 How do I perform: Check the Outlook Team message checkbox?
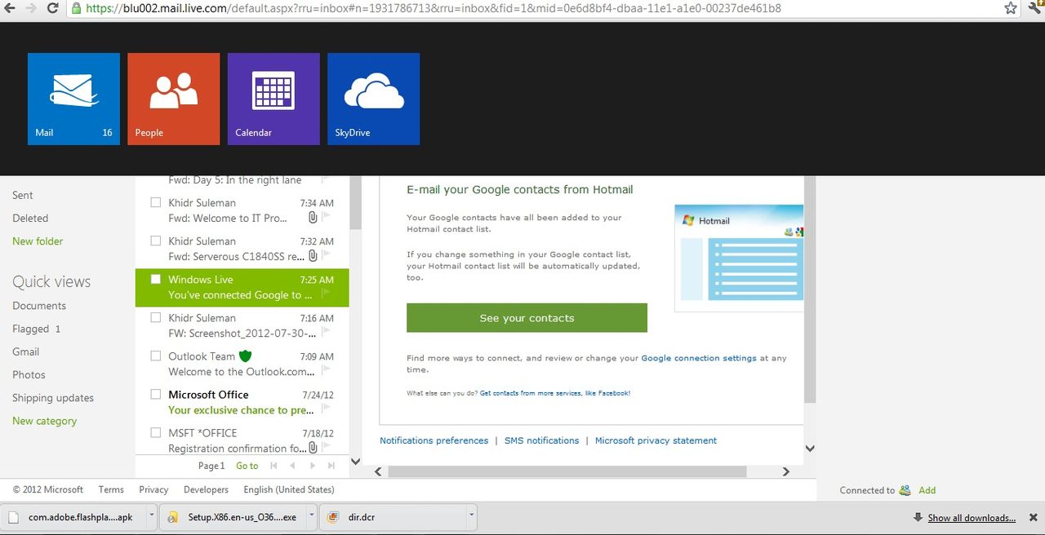pos(156,356)
